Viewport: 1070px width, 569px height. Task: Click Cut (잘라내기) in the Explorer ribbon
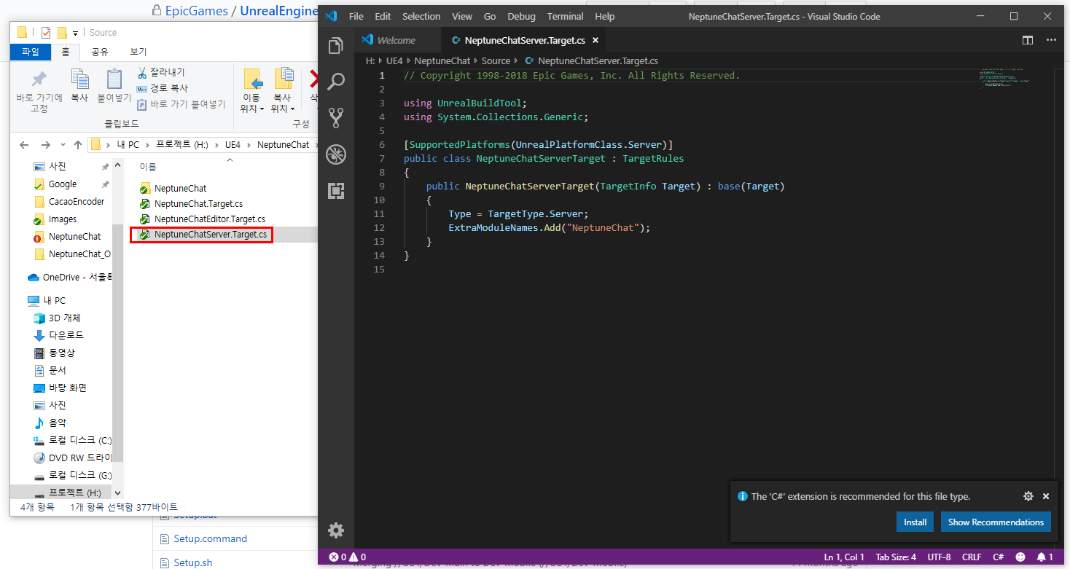[x=161, y=72]
